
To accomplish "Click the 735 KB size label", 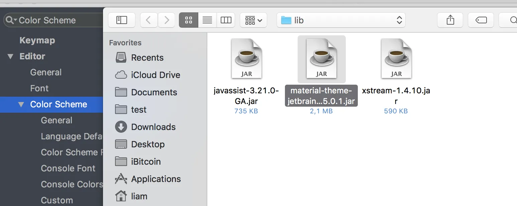I will 246,111.
